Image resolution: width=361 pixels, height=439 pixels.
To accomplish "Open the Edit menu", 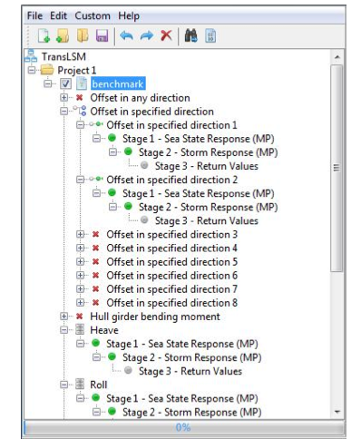I will click(58, 15).
